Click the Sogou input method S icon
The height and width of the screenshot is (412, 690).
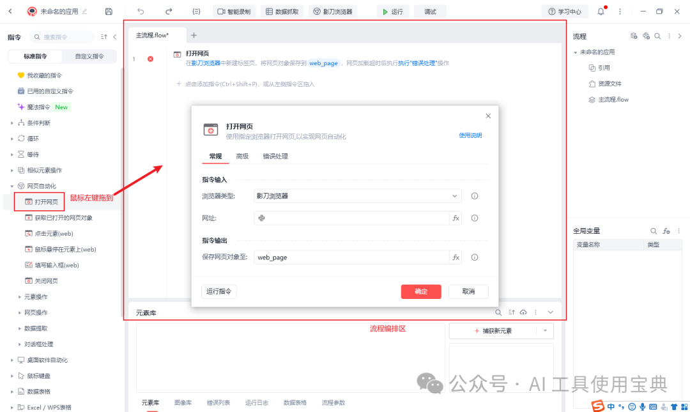(x=597, y=406)
